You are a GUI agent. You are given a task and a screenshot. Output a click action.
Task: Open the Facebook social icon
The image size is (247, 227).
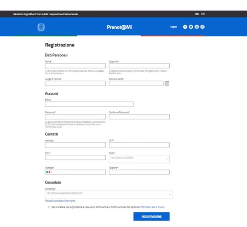185,27
